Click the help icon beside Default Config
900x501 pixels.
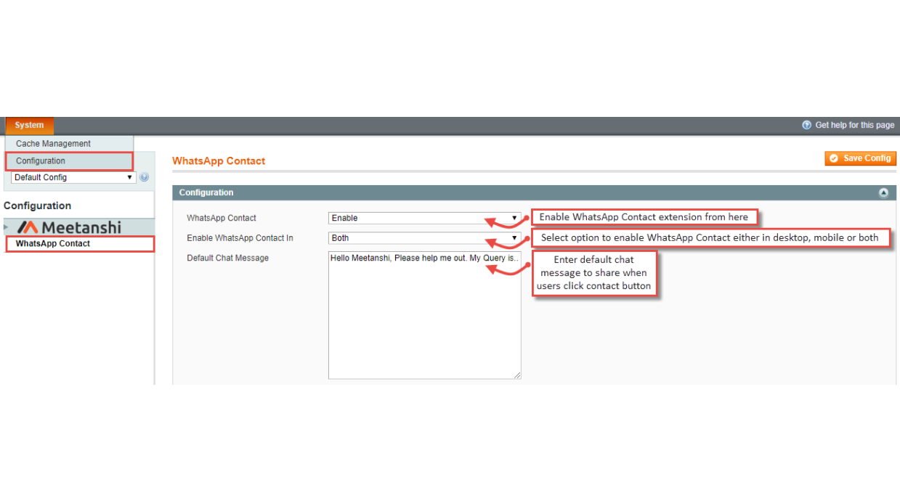[x=144, y=177]
